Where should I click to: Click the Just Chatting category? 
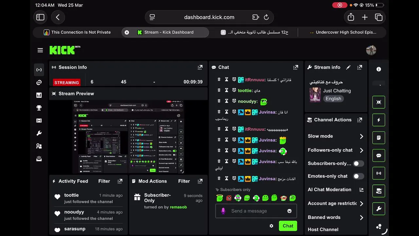coord(337,91)
